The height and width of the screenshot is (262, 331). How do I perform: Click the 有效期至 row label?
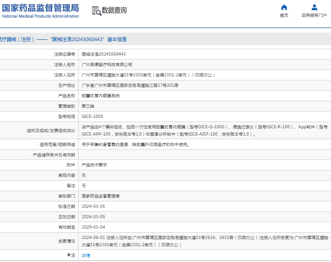coord(66,227)
